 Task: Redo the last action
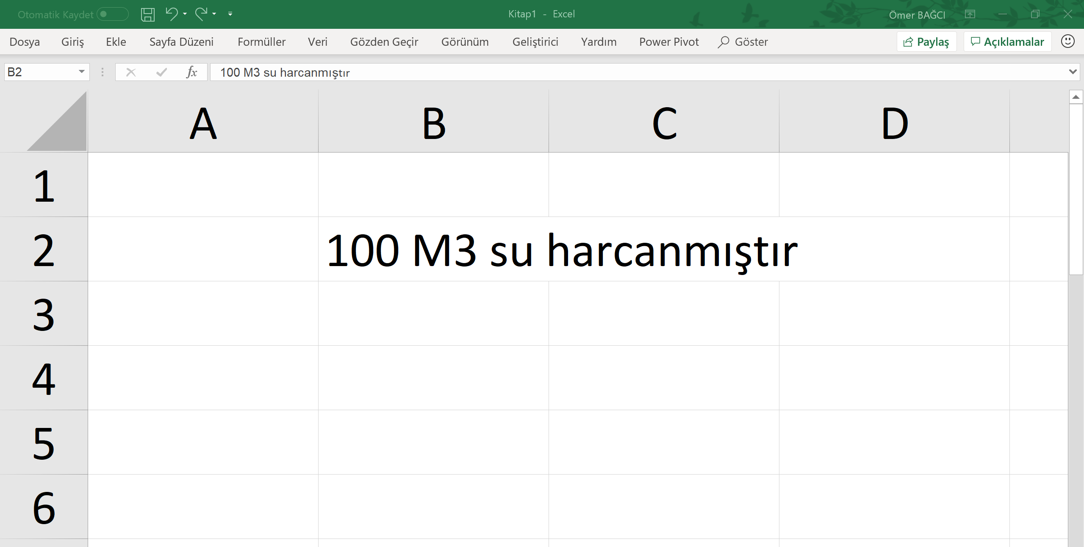201,14
